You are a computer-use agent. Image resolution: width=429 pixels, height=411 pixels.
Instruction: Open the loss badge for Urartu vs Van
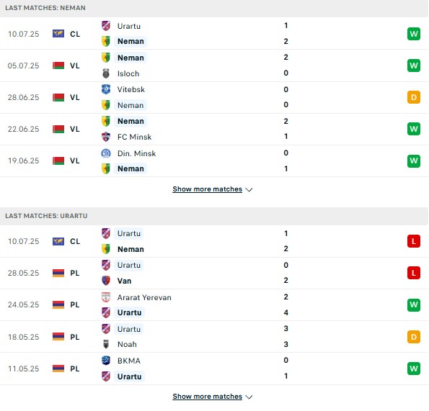pos(414,273)
